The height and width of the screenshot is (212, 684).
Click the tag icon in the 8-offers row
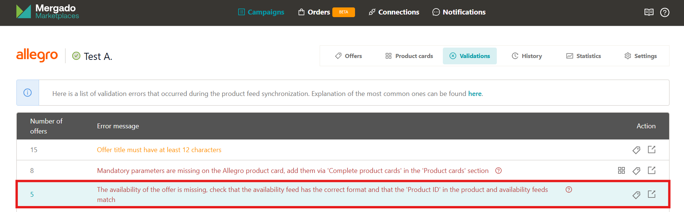pos(636,171)
